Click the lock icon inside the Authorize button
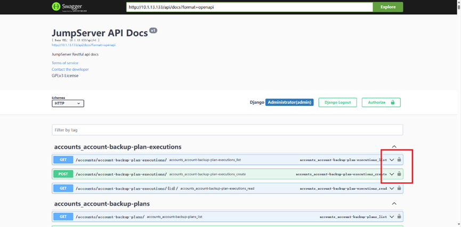This screenshot has width=461, height=227. click(x=393, y=102)
